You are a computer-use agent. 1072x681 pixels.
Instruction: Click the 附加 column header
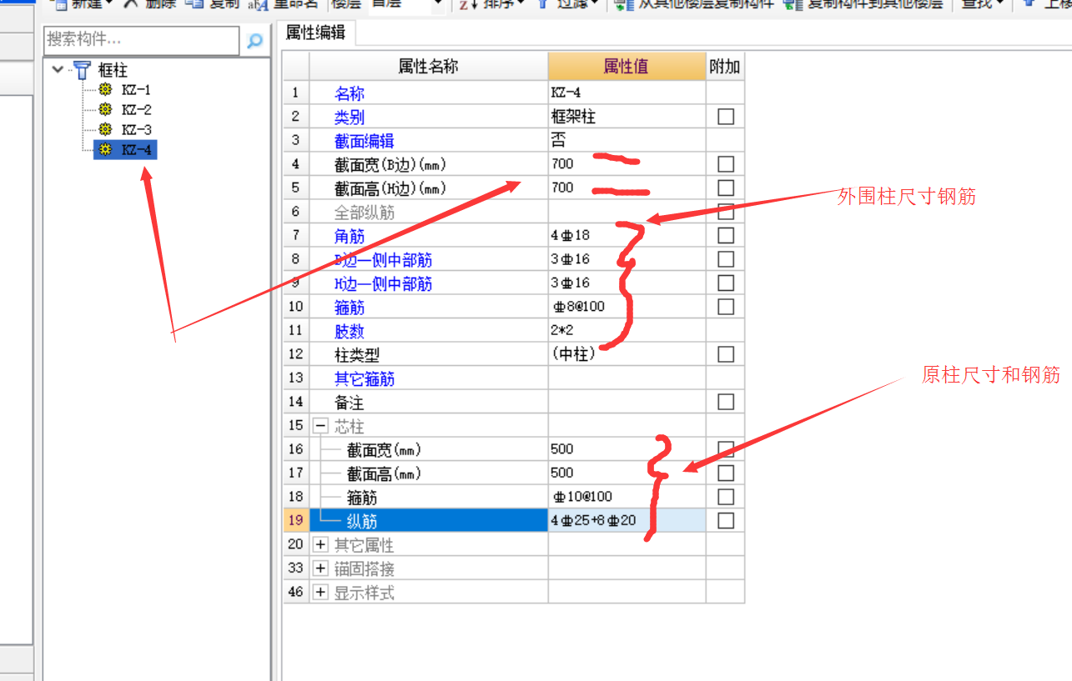[724, 67]
